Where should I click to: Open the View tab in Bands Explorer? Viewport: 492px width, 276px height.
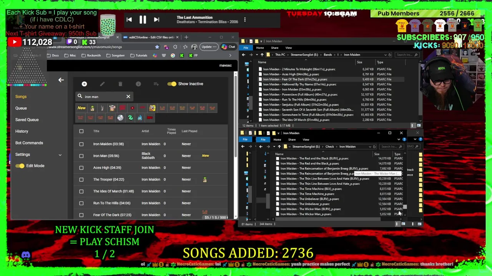point(289,48)
